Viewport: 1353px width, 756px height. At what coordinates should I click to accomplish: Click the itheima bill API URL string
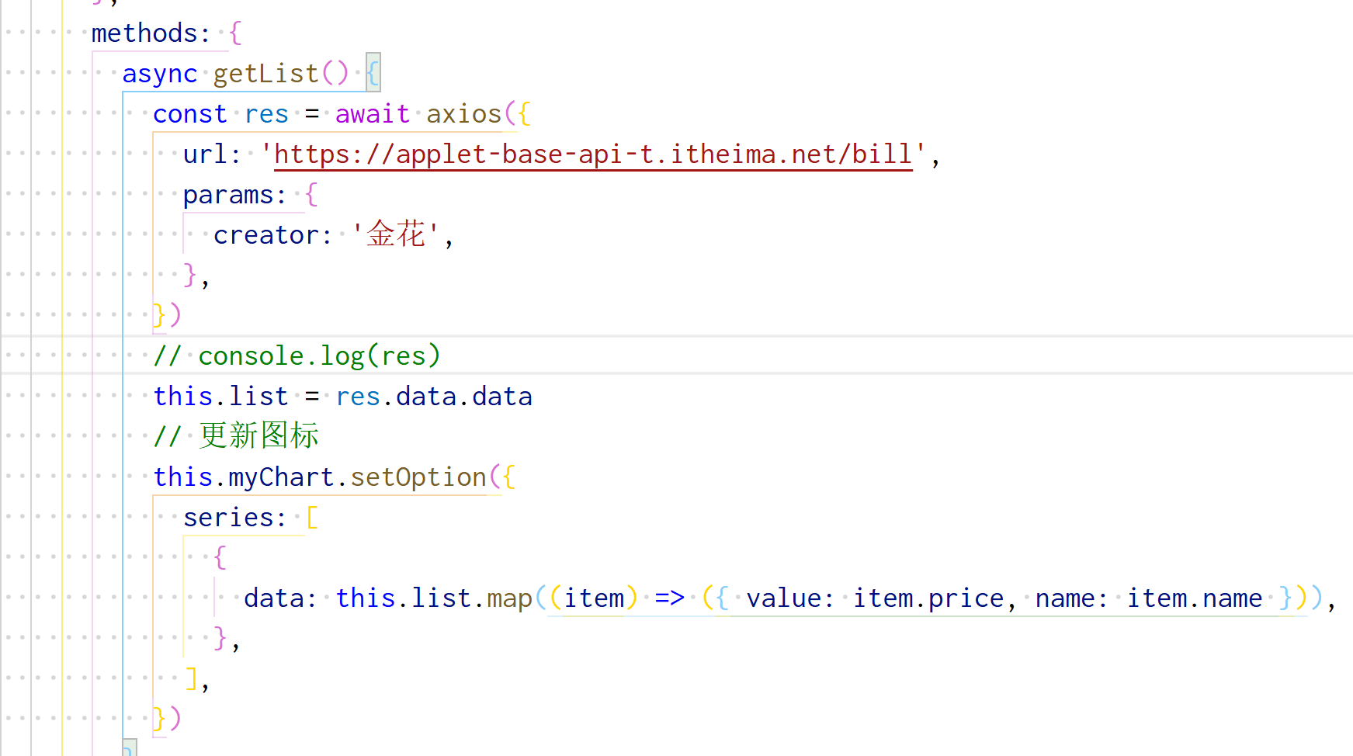point(593,154)
